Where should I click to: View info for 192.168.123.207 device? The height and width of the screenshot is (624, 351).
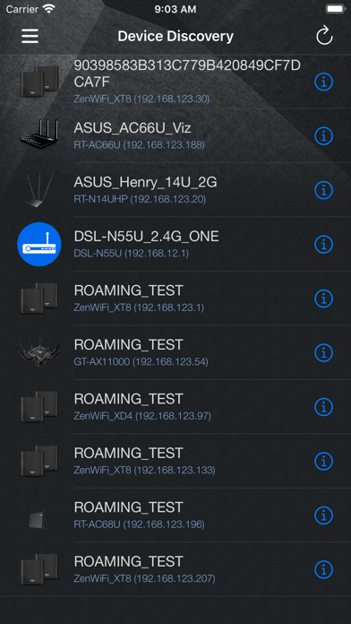click(323, 569)
